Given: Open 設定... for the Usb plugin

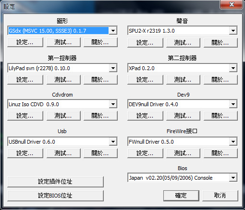Looking at the screenshot, I should click(25, 153).
